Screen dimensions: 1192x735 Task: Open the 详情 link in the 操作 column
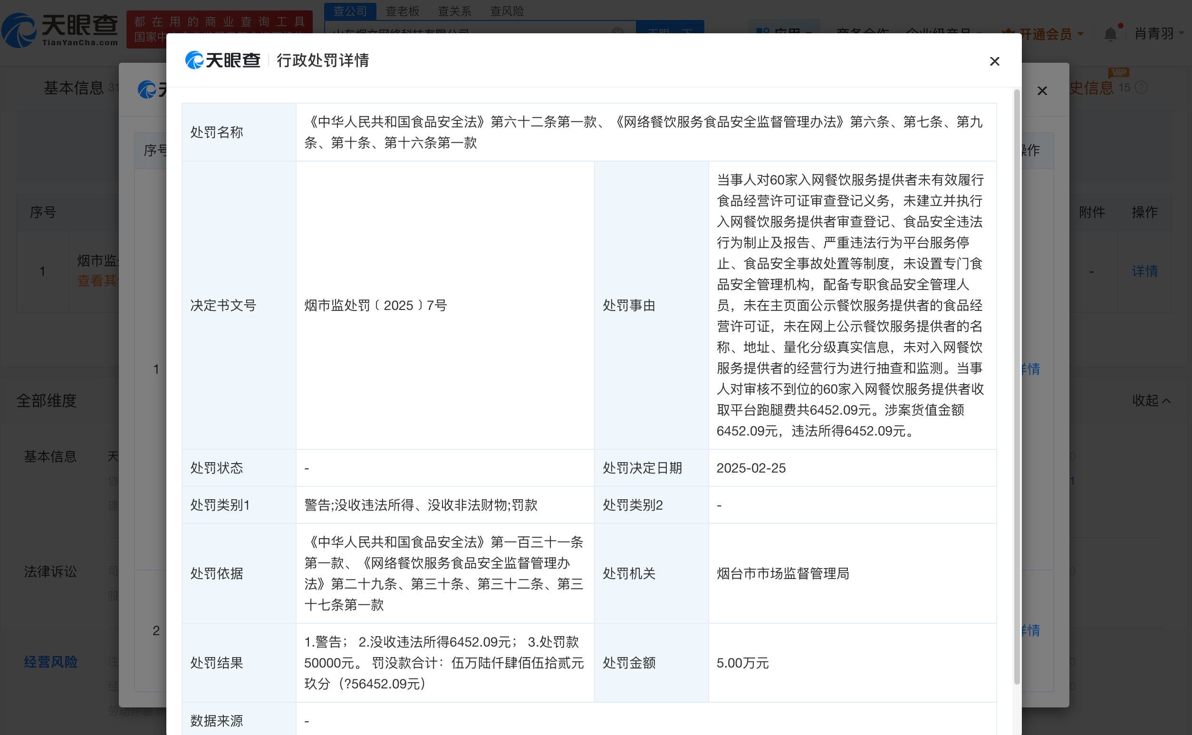pos(1144,271)
